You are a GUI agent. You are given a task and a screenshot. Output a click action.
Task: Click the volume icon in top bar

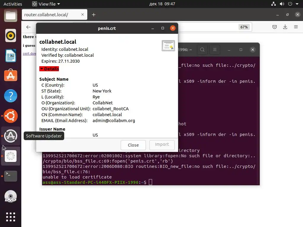(282, 4)
